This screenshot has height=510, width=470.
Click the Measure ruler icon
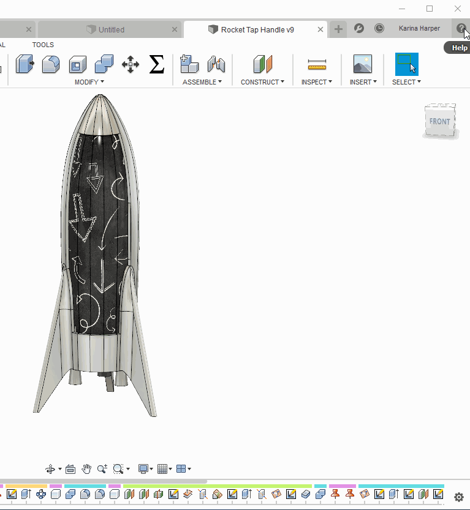317,65
